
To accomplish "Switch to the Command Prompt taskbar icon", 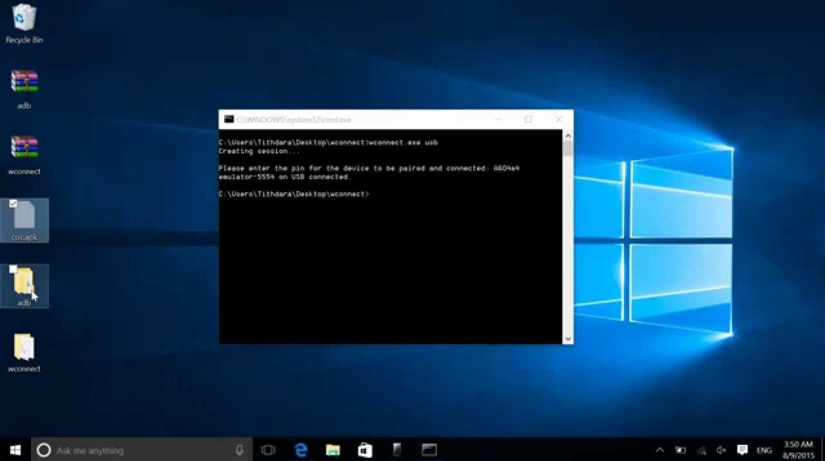I will point(429,449).
